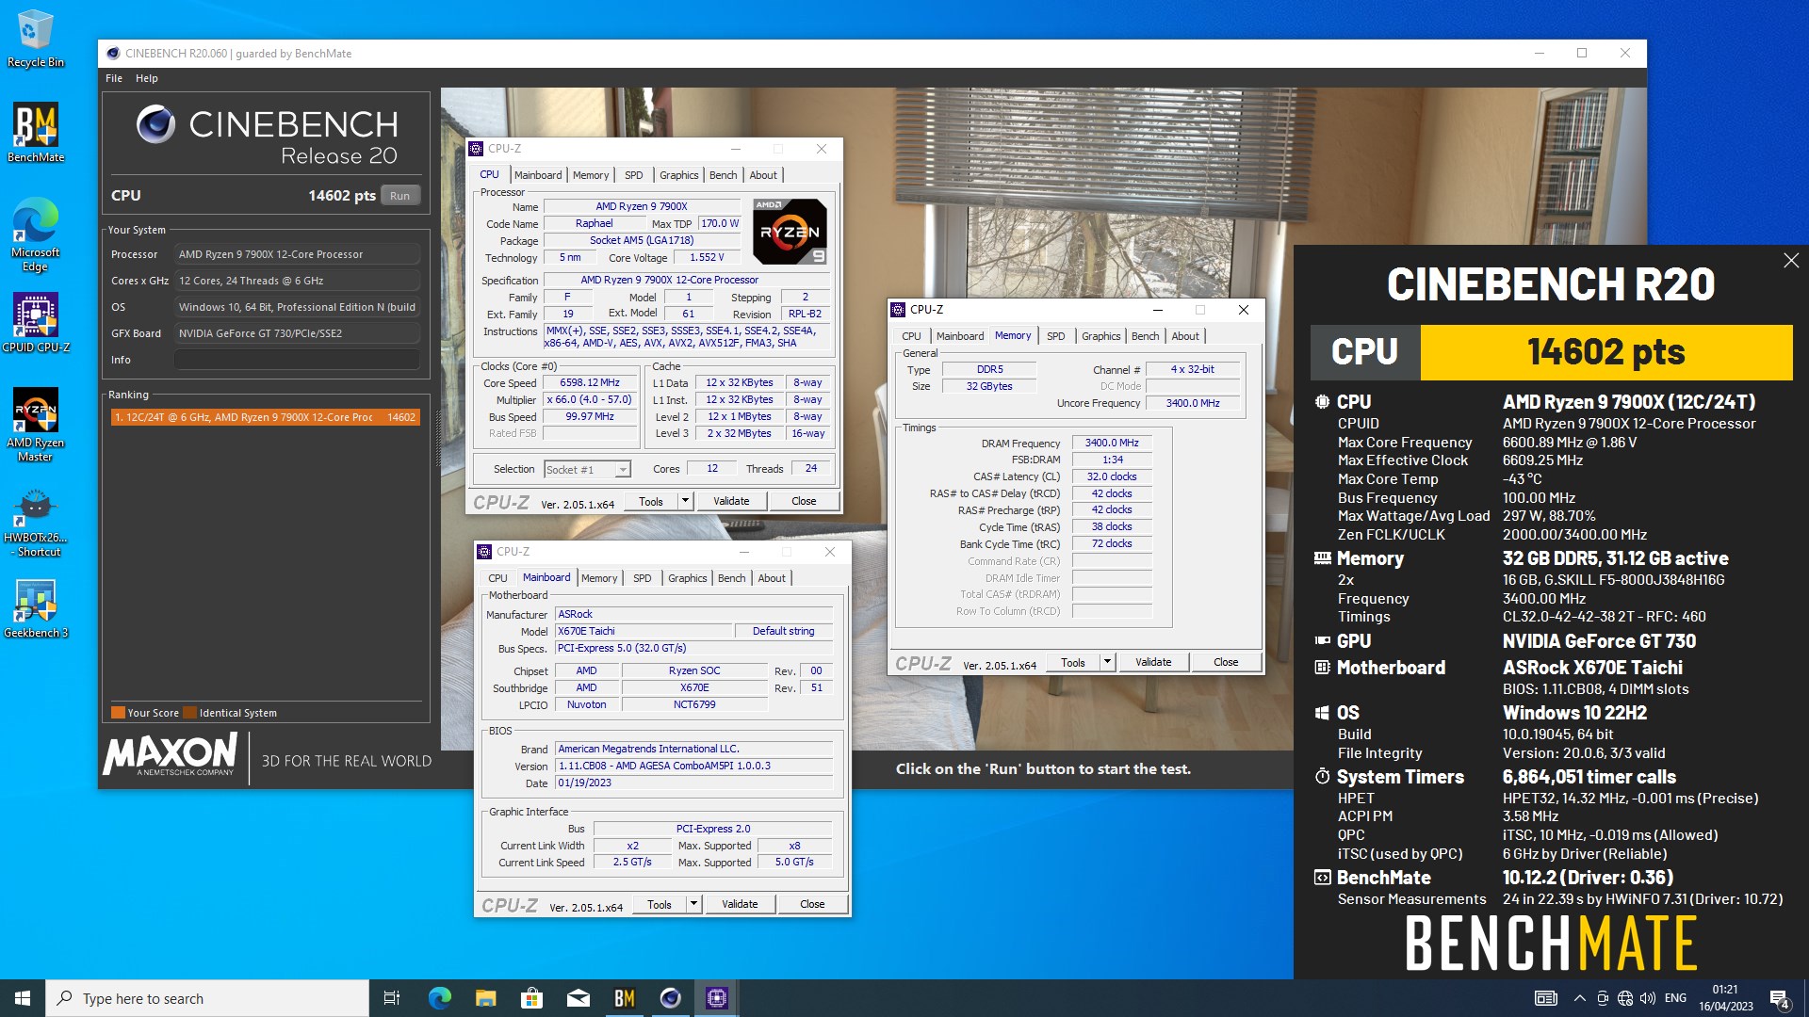Open HWBOT shortcut on desktop
Viewport: 1809px width, 1017px height.
35,524
